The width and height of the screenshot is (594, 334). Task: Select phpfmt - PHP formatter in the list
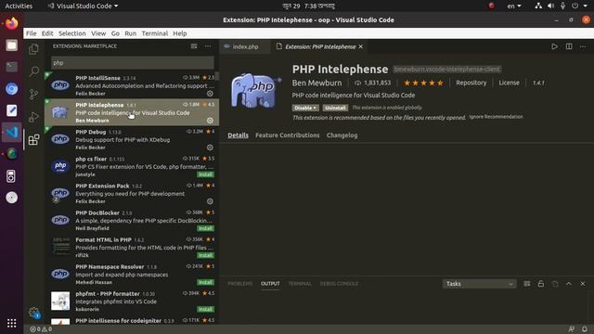click(132, 301)
